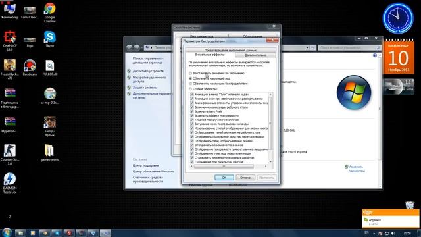Image resolution: width=421 pixels, height=237 pixels.
Task: Open the OneHitCF 18.9 desktop icon
Action: [10, 41]
